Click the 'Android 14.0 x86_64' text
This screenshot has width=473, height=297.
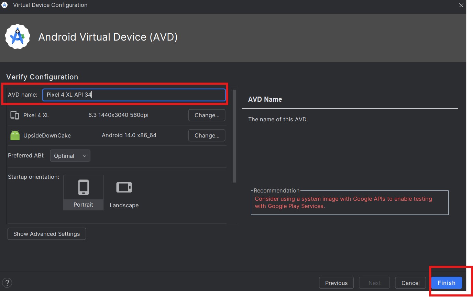129,135
